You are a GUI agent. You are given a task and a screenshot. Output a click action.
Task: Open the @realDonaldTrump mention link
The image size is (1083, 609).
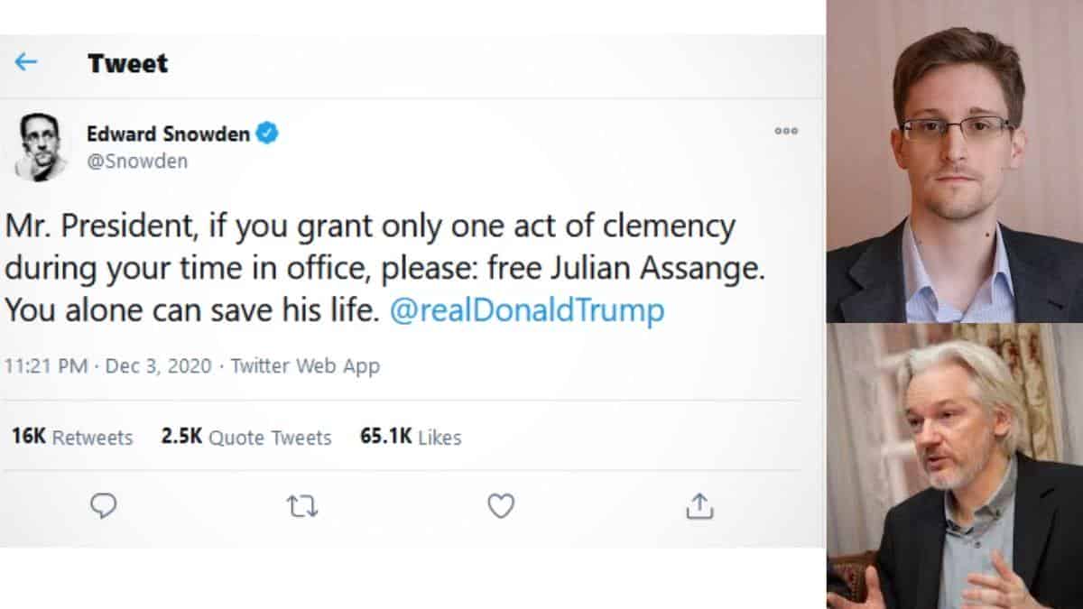(x=526, y=310)
